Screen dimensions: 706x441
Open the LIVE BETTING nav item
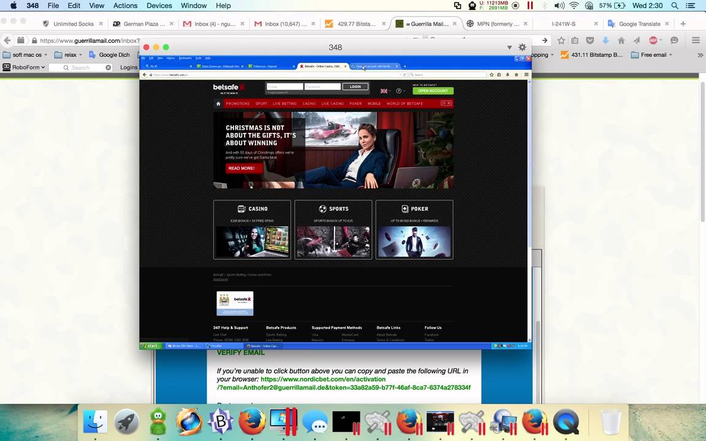point(284,104)
